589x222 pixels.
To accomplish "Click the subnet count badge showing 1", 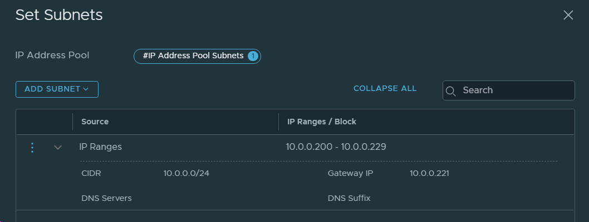I will click(x=253, y=56).
